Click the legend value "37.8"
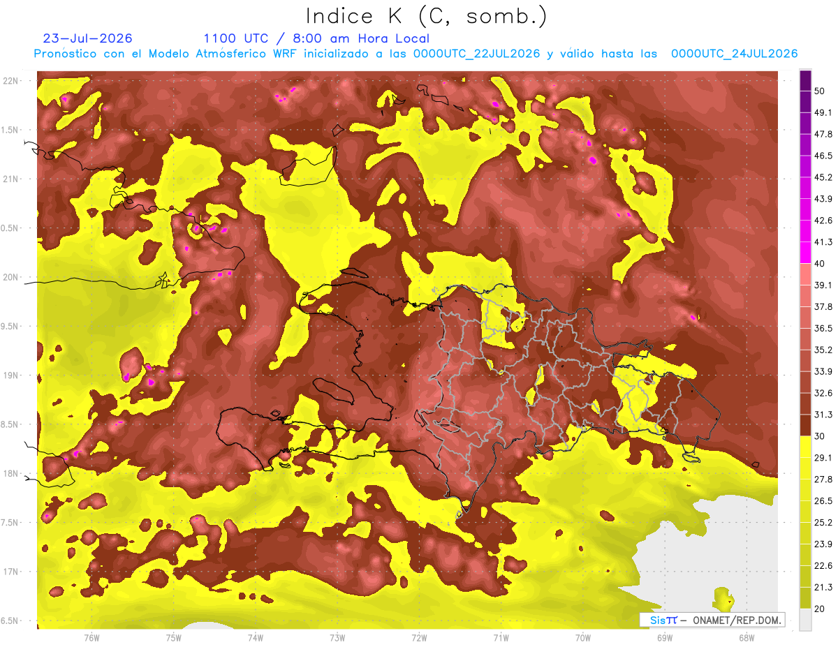The image size is (838, 647). pyautogui.click(x=823, y=306)
